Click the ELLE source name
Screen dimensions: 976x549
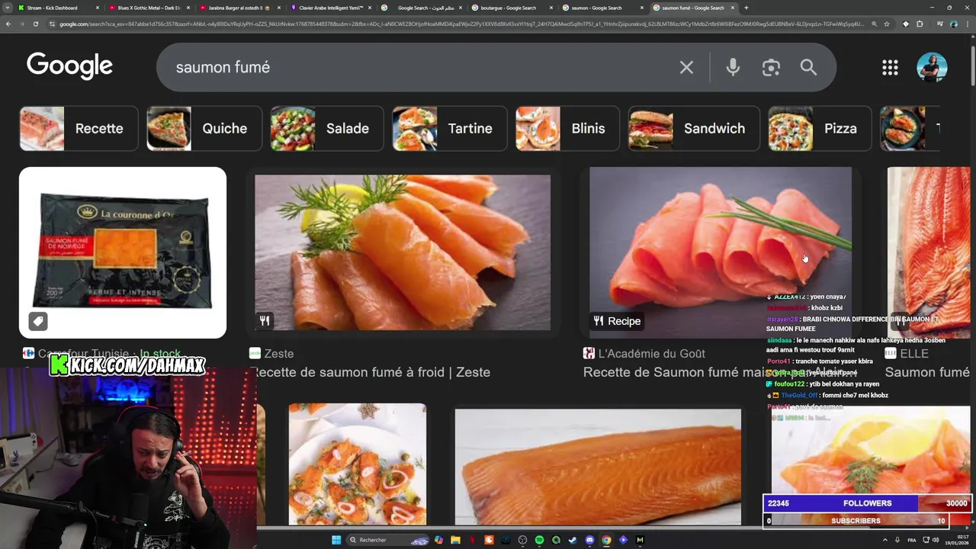pyautogui.click(x=914, y=354)
